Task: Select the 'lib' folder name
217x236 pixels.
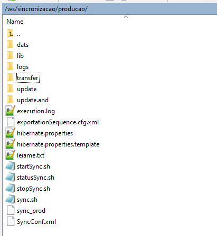Action: (20, 56)
